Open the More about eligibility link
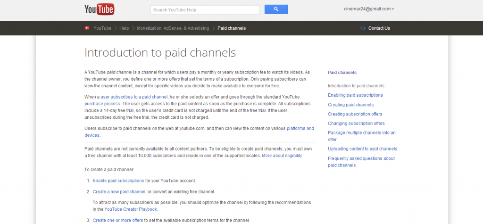 [x=282, y=156]
